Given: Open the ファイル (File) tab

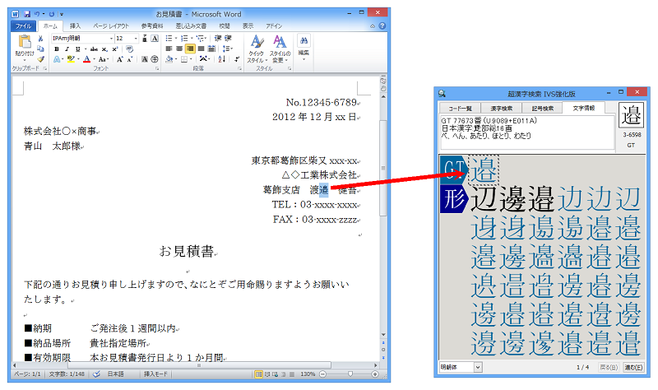Looking at the screenshot, I should 25,26.
